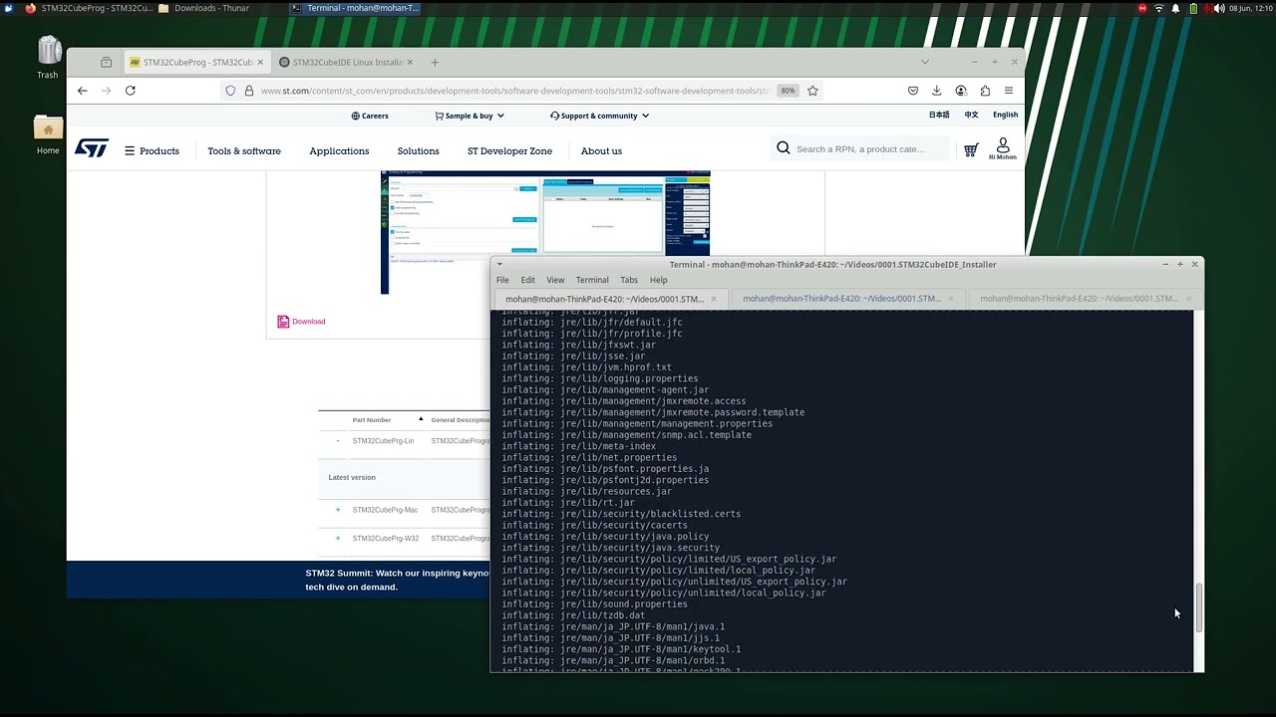Switch site language to English
1276x717 pixels.
tap(1005, 115)
